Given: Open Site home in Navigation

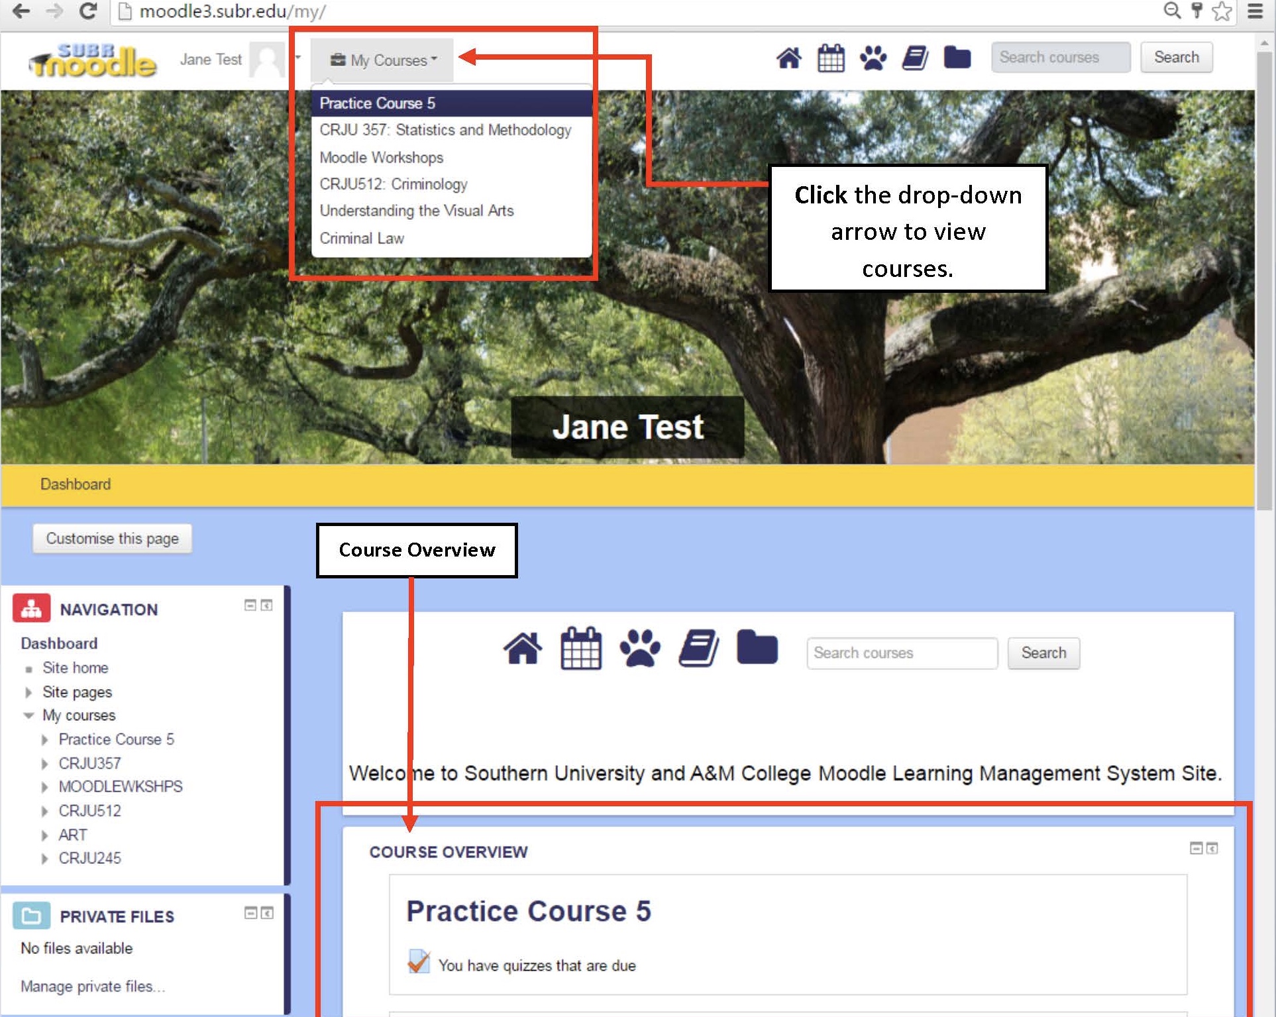Looking at the screenshot, I should pos(76,668).
